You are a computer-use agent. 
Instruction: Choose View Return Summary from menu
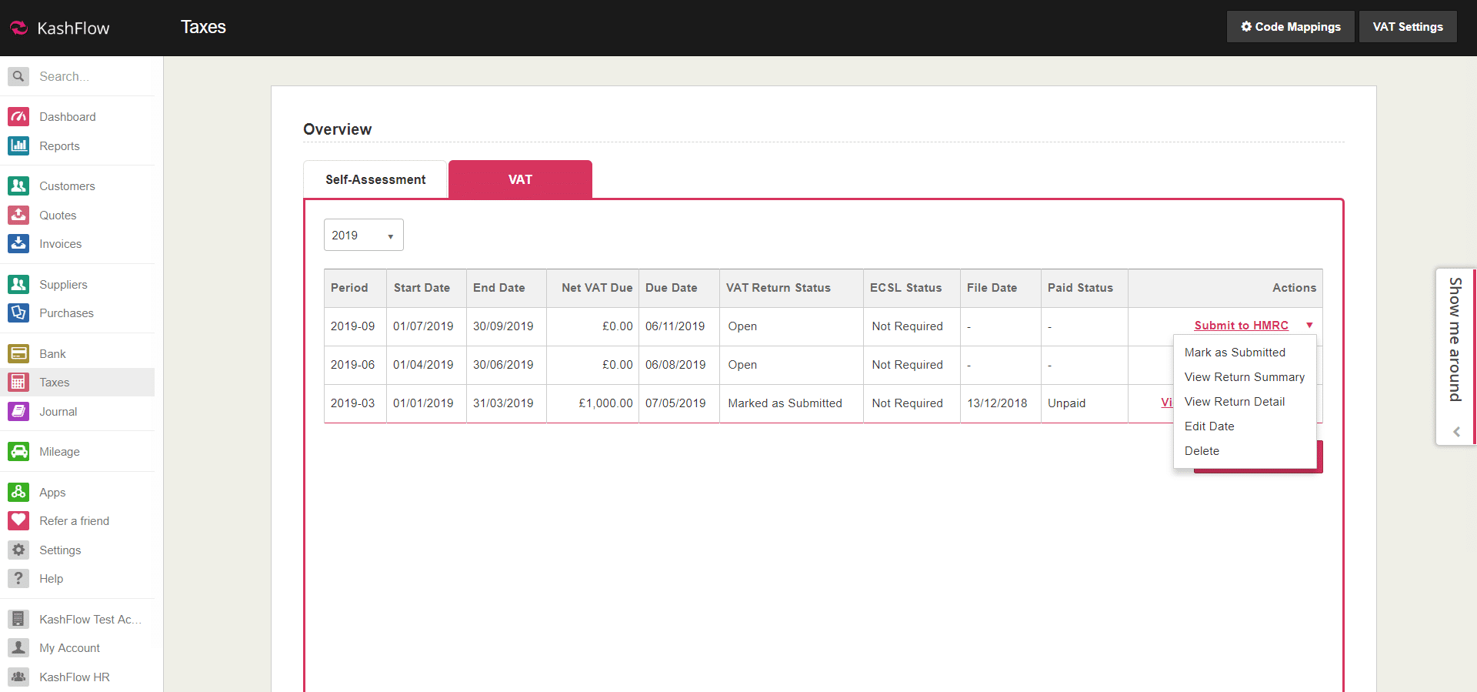(1244, 377)
